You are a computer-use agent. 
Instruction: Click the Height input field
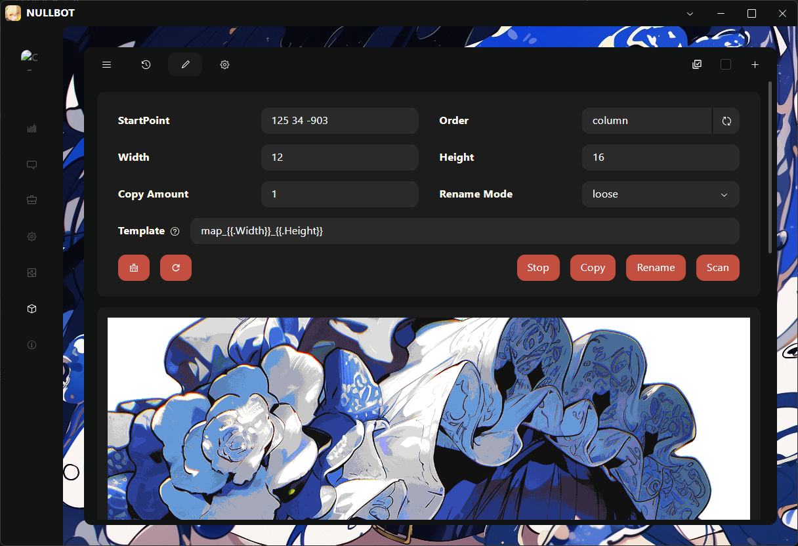(661, 157)
